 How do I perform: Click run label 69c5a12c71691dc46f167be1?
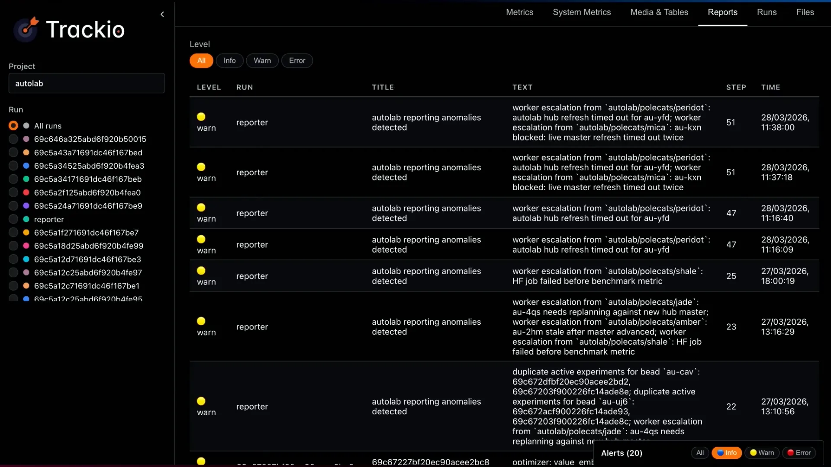click(87, 286)
